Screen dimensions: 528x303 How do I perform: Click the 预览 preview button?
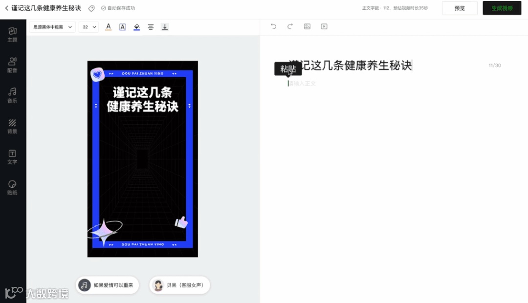pos(459,8)
